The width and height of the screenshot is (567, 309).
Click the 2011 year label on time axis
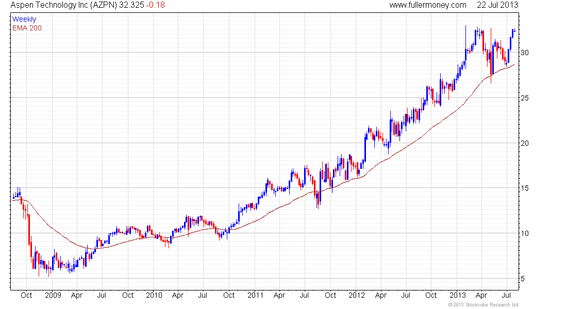(x=255, y=295)
